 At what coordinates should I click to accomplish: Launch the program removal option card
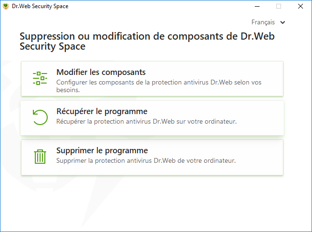pos(152,158)
